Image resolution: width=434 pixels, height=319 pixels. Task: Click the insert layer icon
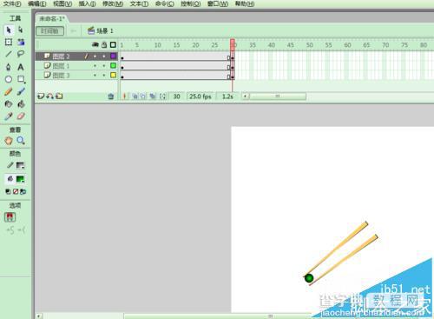pos(41,96)
